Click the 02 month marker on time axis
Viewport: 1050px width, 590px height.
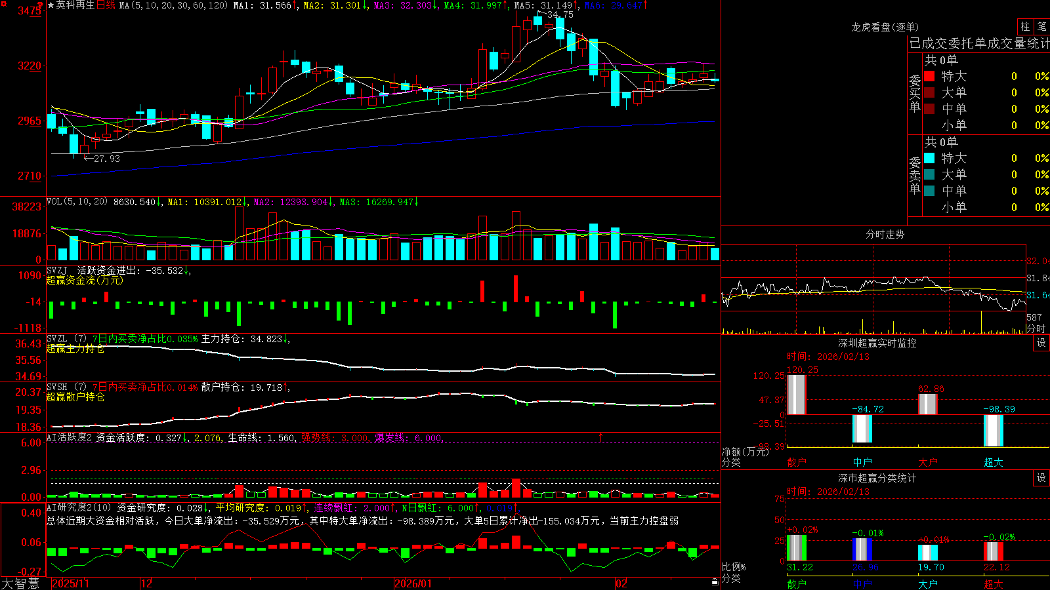[621, 583]
